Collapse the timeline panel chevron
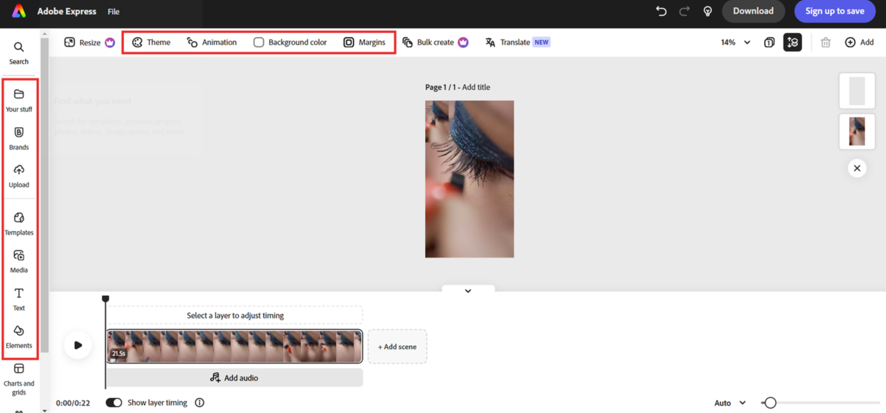886x413 pixels. [468, 291]
